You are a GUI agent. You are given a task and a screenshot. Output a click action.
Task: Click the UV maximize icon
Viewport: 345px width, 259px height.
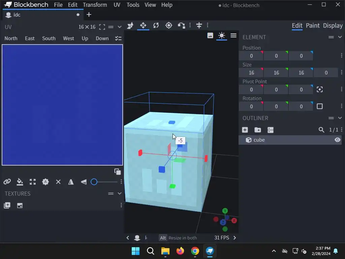tap(33, 182)
